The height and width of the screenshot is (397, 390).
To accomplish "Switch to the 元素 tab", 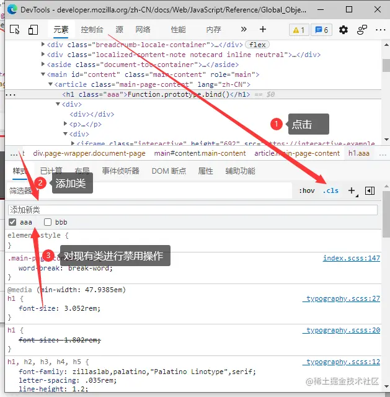I will tap(61, 30).
